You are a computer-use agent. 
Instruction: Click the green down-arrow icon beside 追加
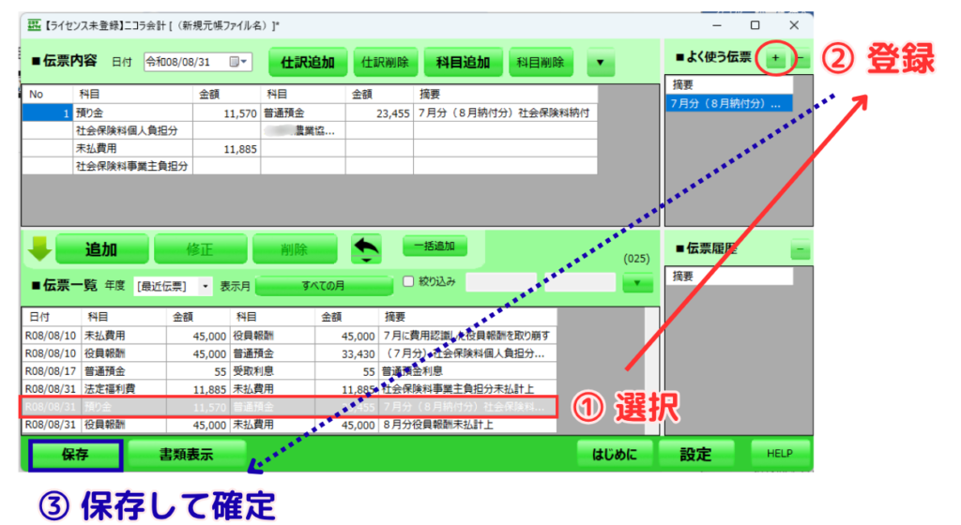[39, 249]
